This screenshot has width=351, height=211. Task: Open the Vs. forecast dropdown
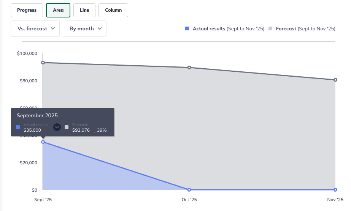(35, 28)
